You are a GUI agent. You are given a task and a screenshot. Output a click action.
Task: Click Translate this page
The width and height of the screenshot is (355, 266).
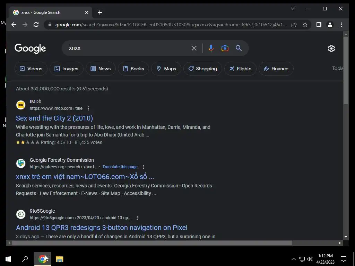[120, 167]
